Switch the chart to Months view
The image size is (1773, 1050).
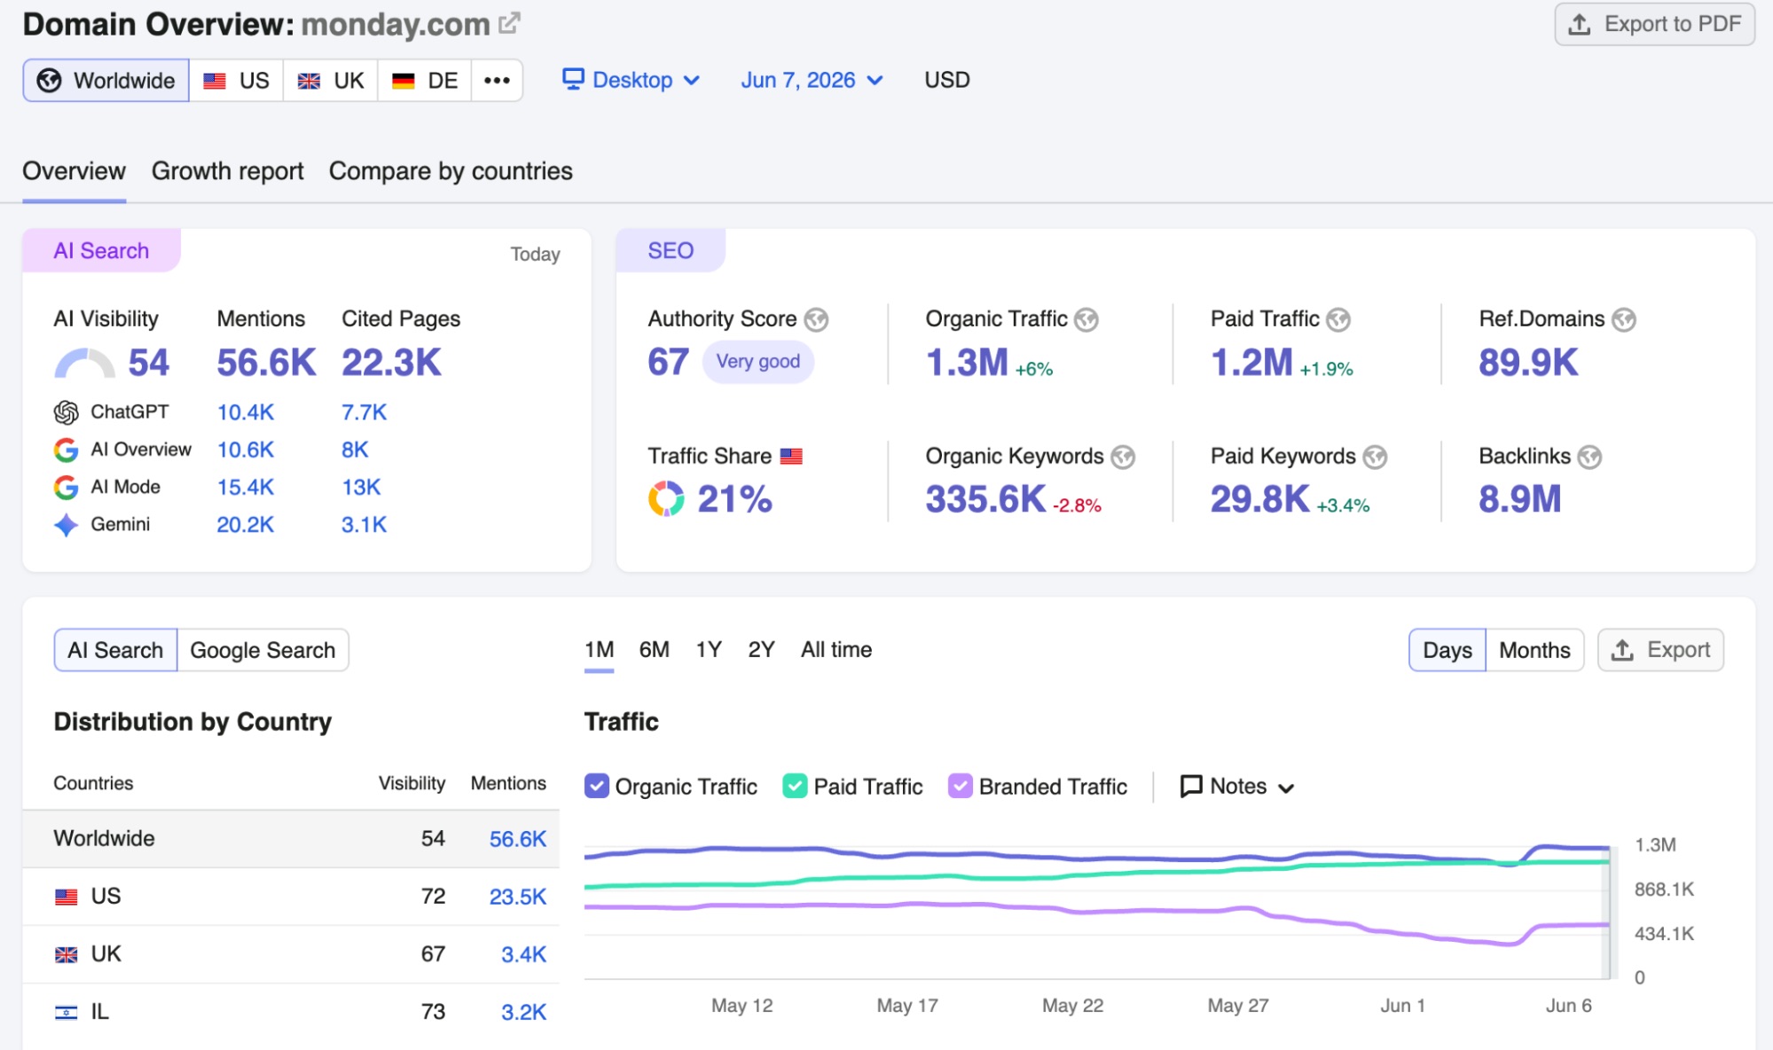pos(1534,650)
